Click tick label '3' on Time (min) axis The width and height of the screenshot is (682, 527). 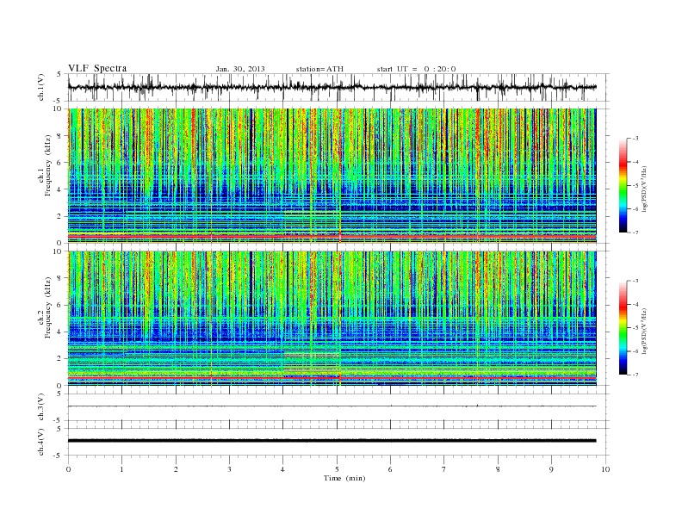click(x=229, y=469)
